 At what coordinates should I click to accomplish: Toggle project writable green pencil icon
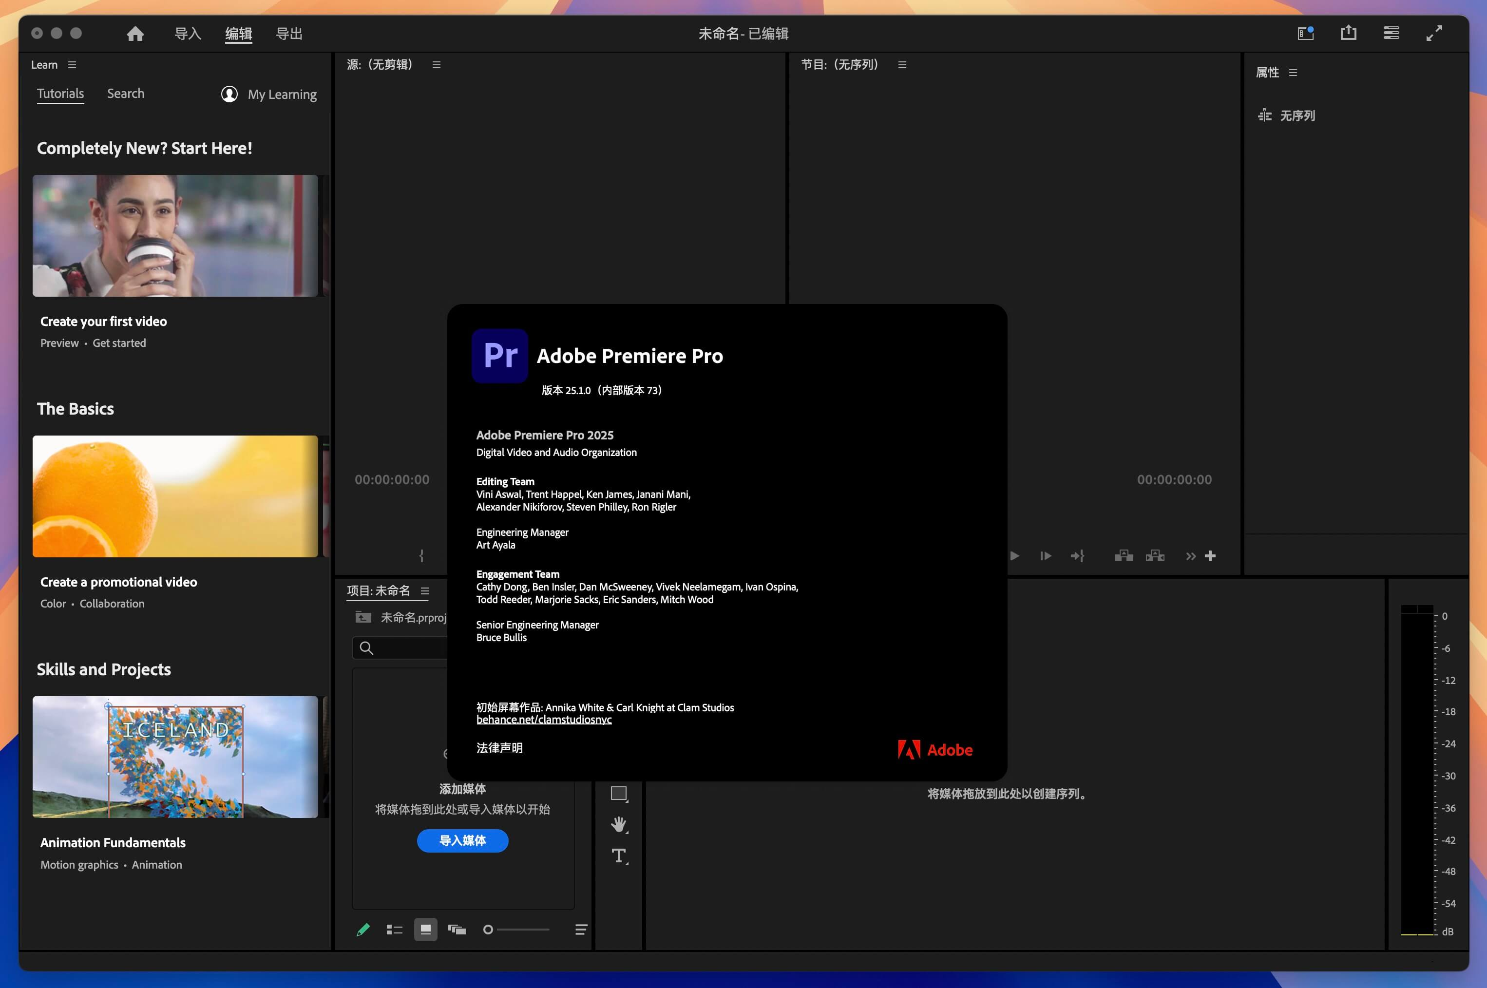pyautogui.click(x=363, y=930)
